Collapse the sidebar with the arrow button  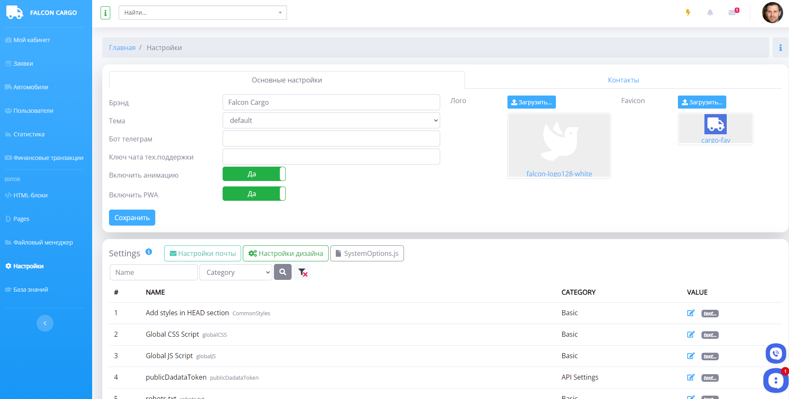click(45, 323)
